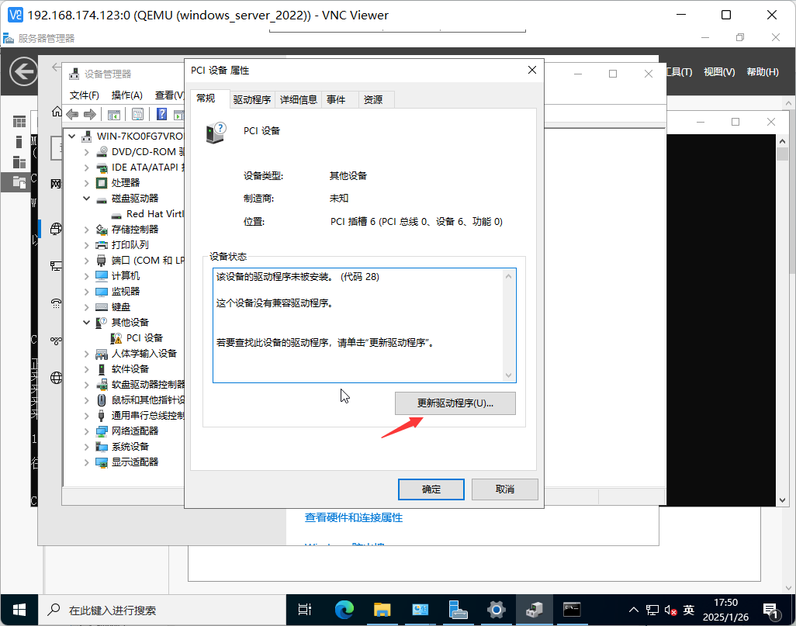Click device status box scroll down arrow
This screenshot has height=626, width=796.
click(508, 375)
